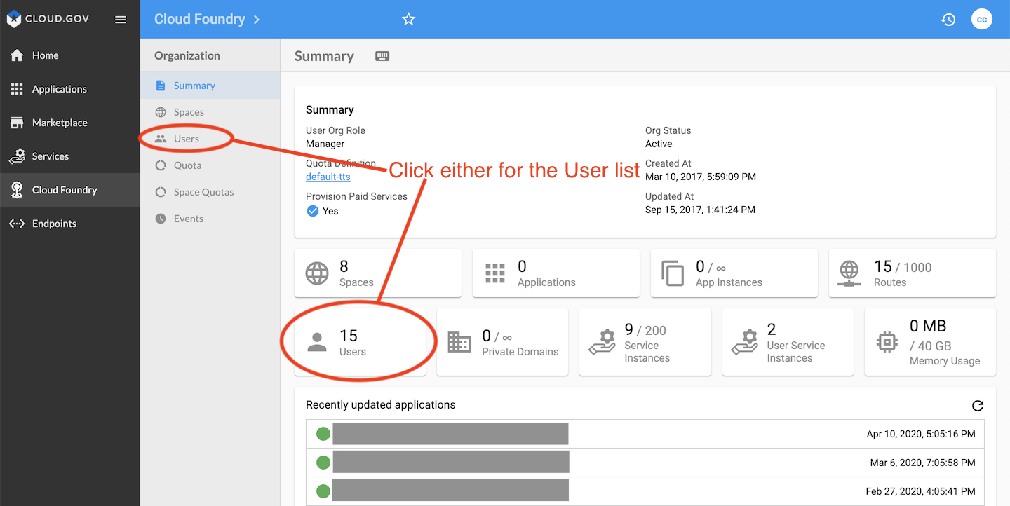Click the keyboard CLI icon beside Summary

pyautogui.click(x=382, y=56)
